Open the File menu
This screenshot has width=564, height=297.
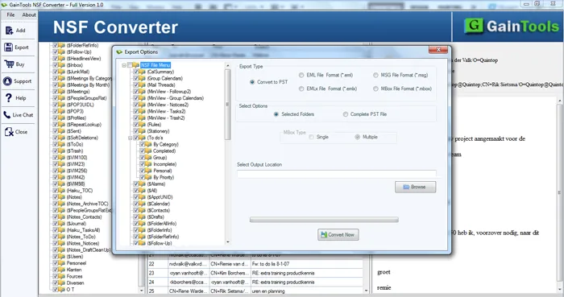[x=10, y=14]
